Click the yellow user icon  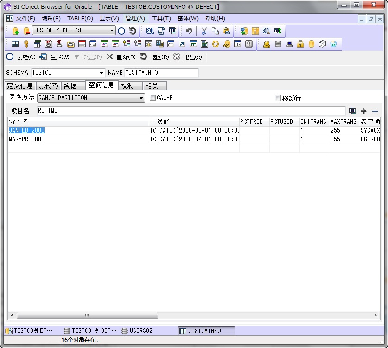[x=267, y=44]
